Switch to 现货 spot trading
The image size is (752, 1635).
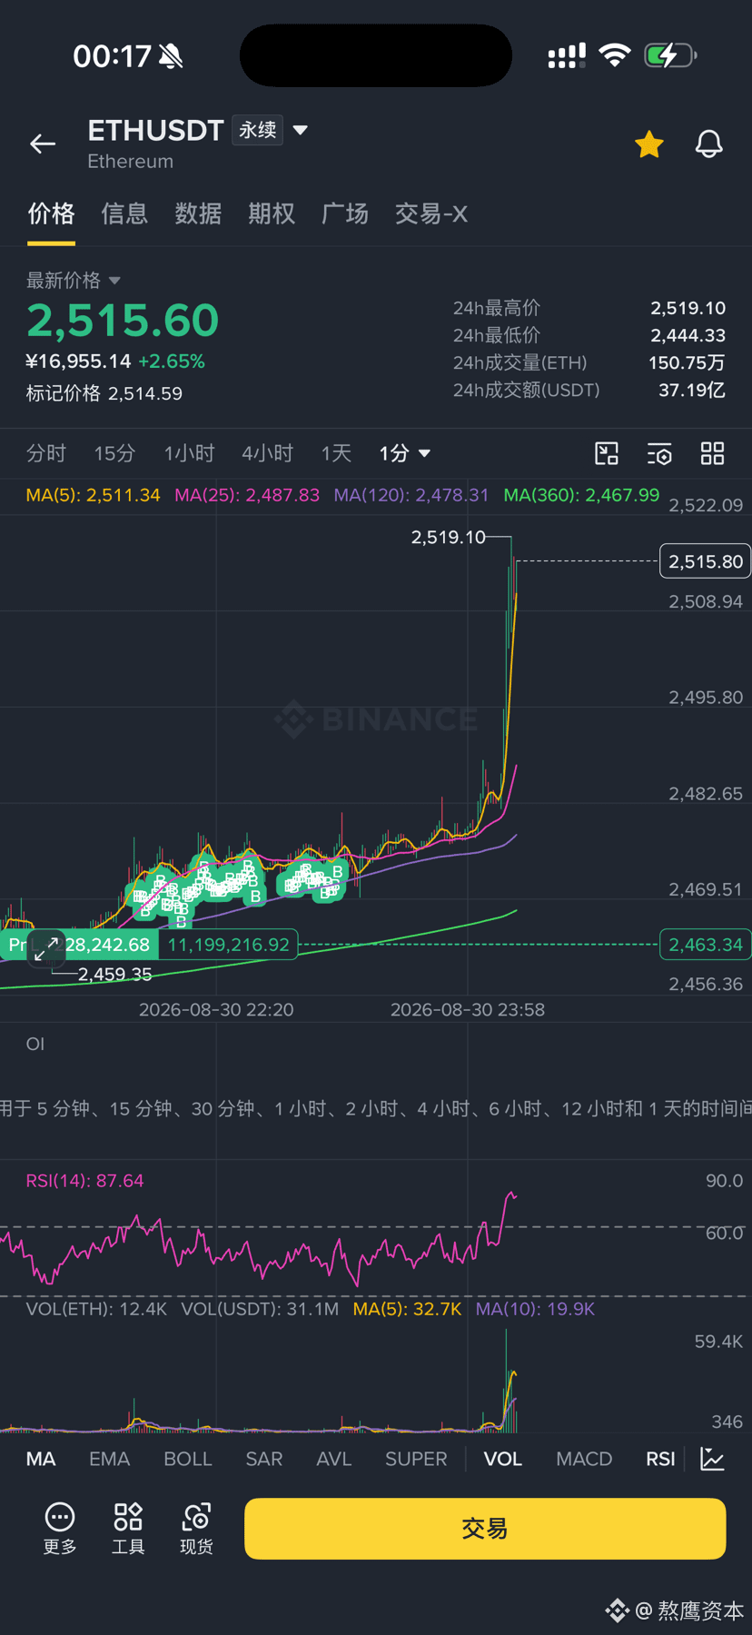(196, 1529)
